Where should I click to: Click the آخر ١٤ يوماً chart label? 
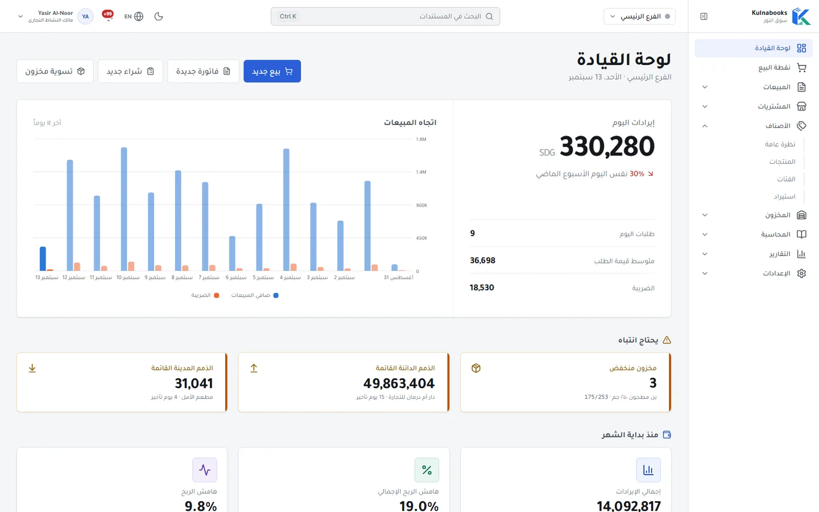47,122
